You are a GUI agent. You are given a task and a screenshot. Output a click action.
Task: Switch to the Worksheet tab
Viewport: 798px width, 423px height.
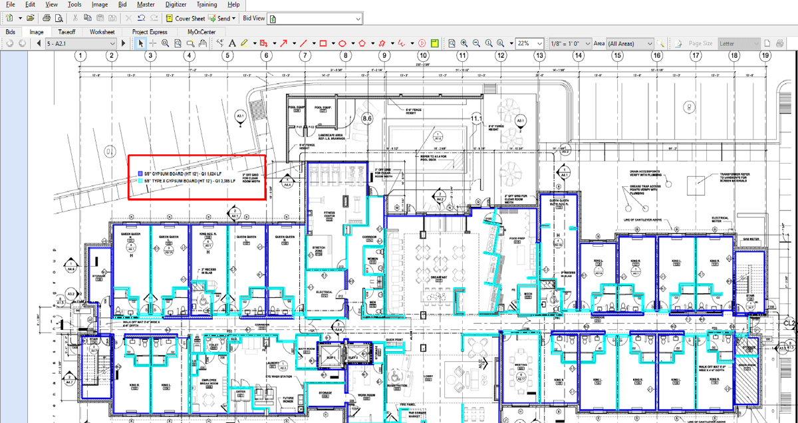point(102,31)
